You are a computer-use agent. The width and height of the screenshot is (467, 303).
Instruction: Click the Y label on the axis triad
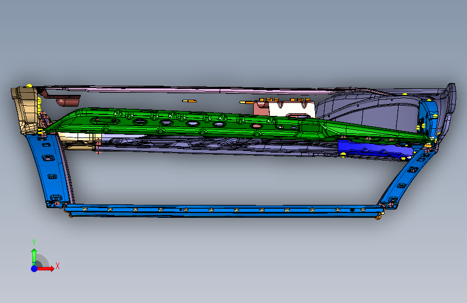(x=34, y=243)
